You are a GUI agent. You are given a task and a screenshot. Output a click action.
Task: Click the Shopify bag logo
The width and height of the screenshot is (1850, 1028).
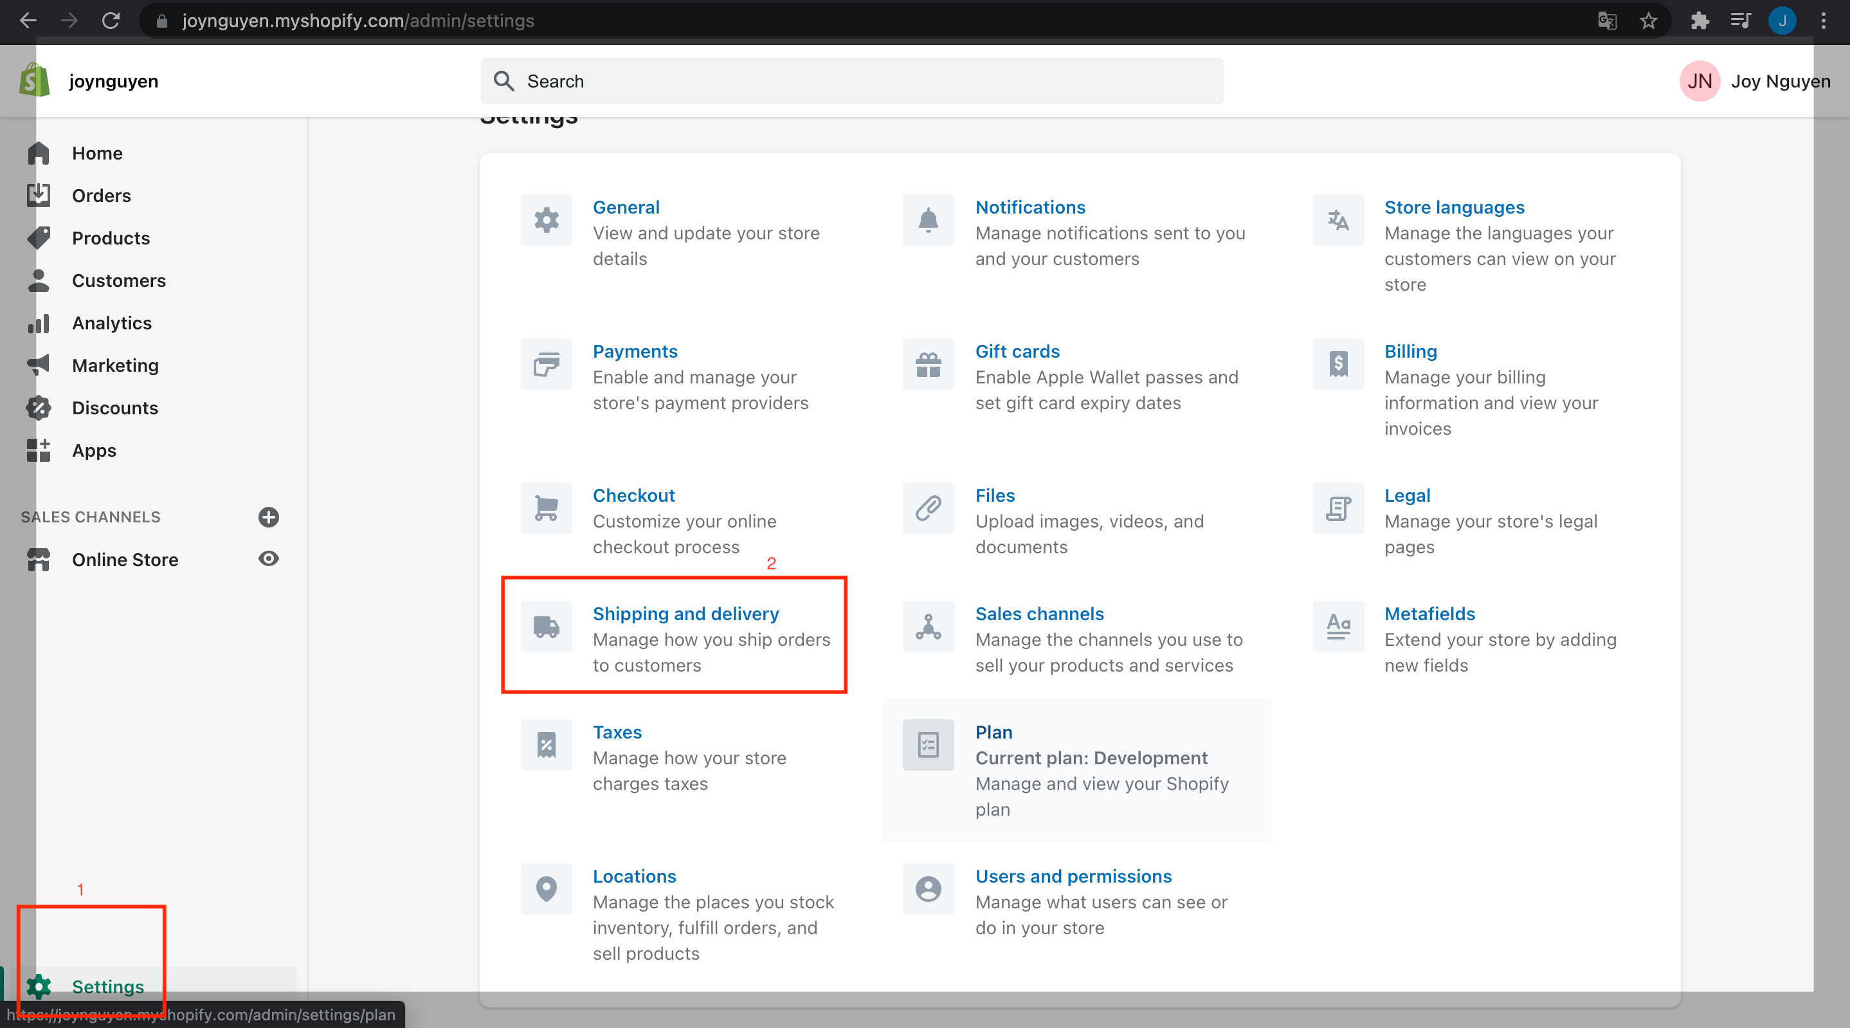pyautogui.click(x=35, y=80)
